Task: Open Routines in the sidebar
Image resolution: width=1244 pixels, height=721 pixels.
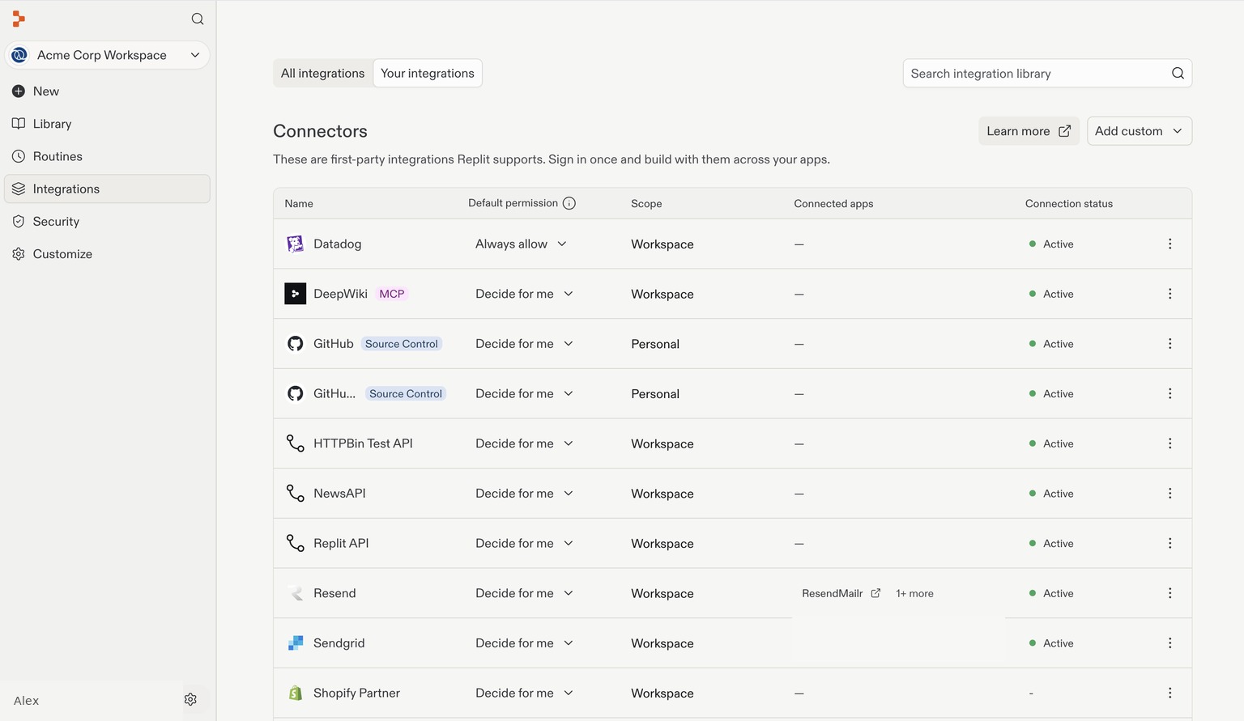Action: 107,156
